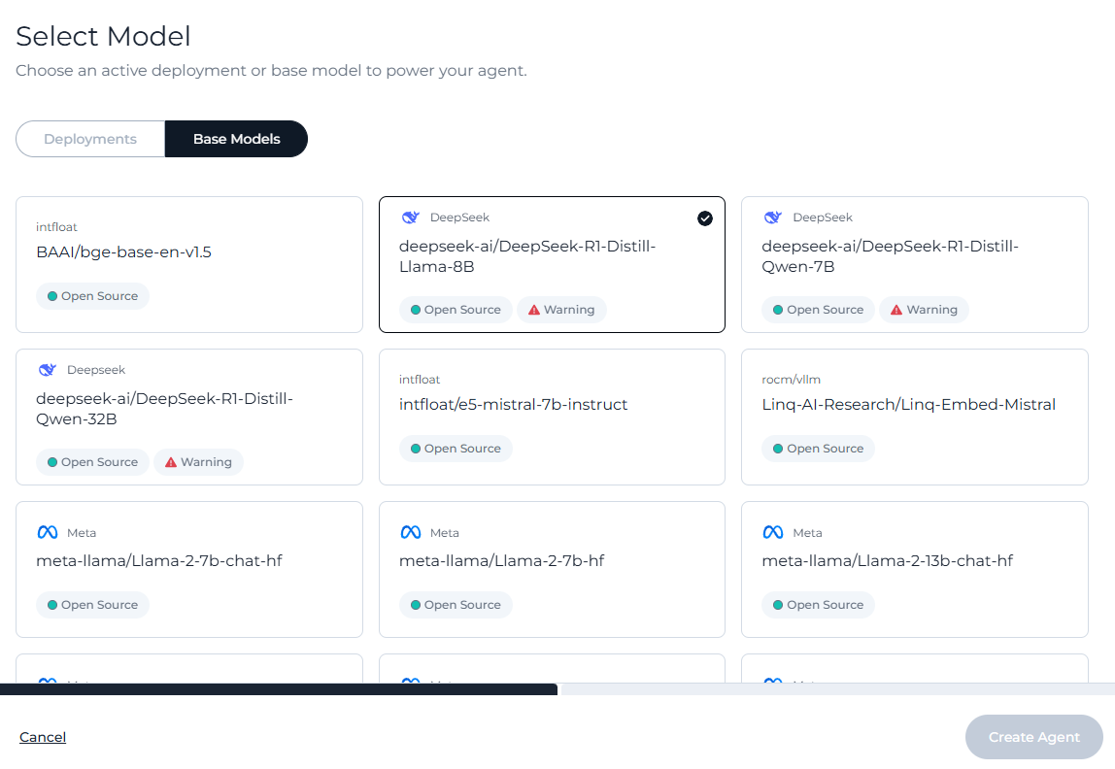Click the intfloat label on e5-mistral card
Screen dimensions: 1115x769
pyautogui.click(x=420, y=380)
